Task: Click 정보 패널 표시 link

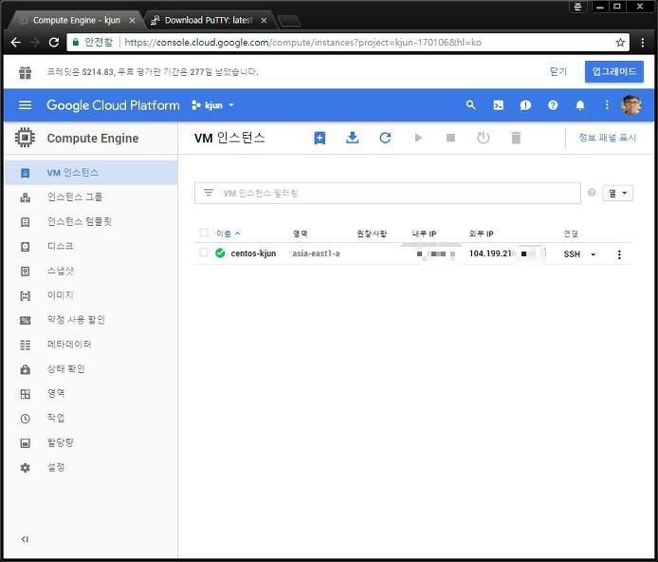Action: (607, 138)
